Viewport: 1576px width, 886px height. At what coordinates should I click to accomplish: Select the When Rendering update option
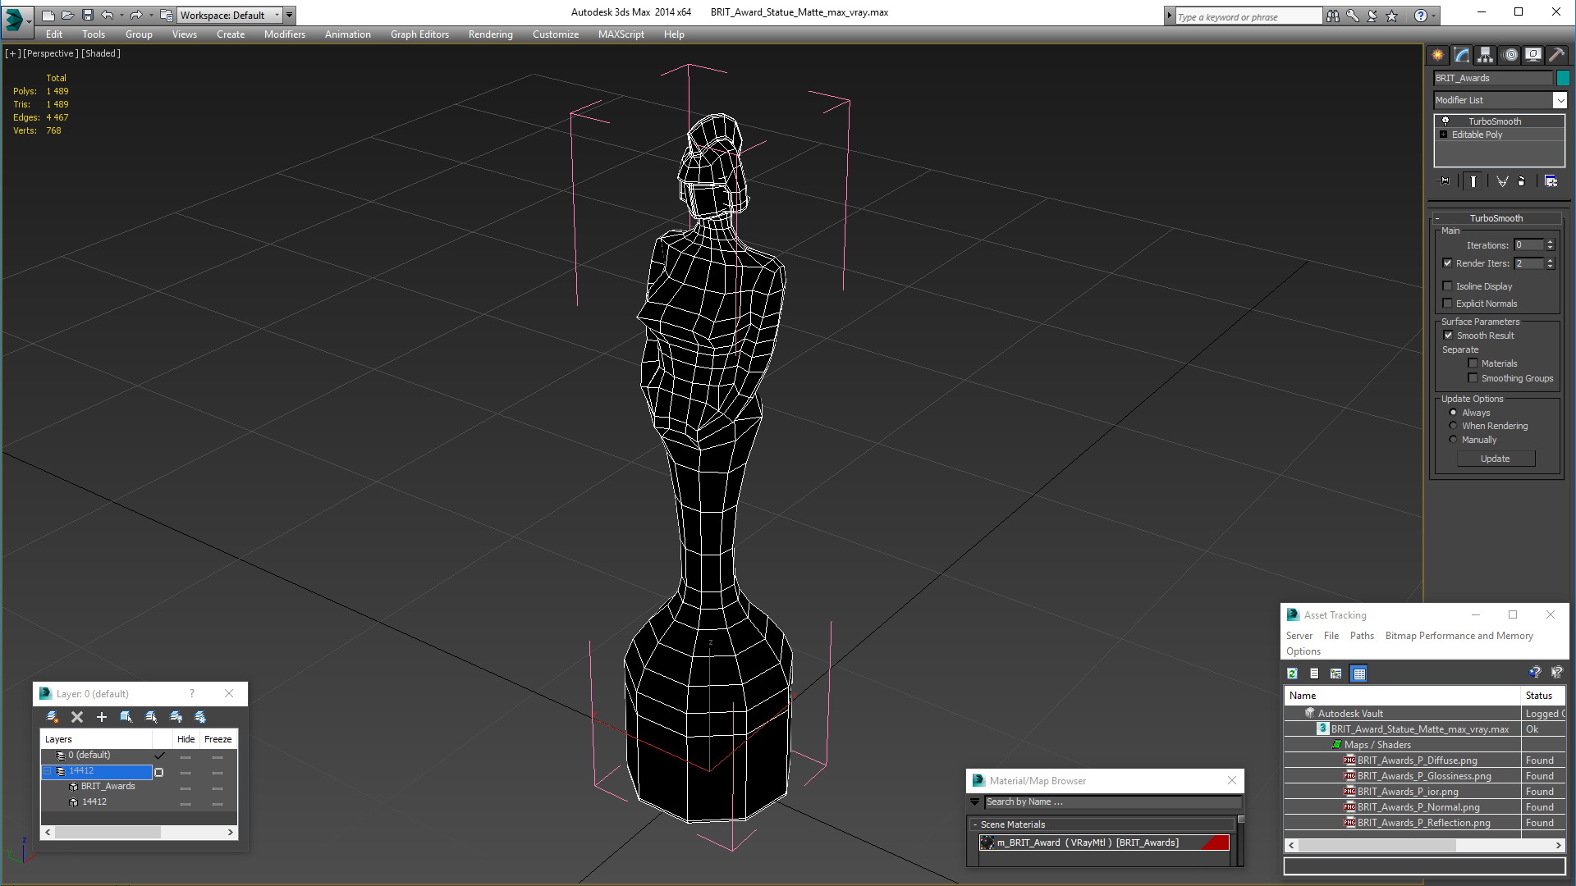pos(1454,426)
